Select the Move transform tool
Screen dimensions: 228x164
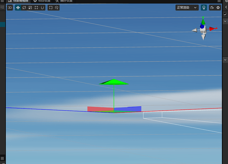click(x=18, y=8)
